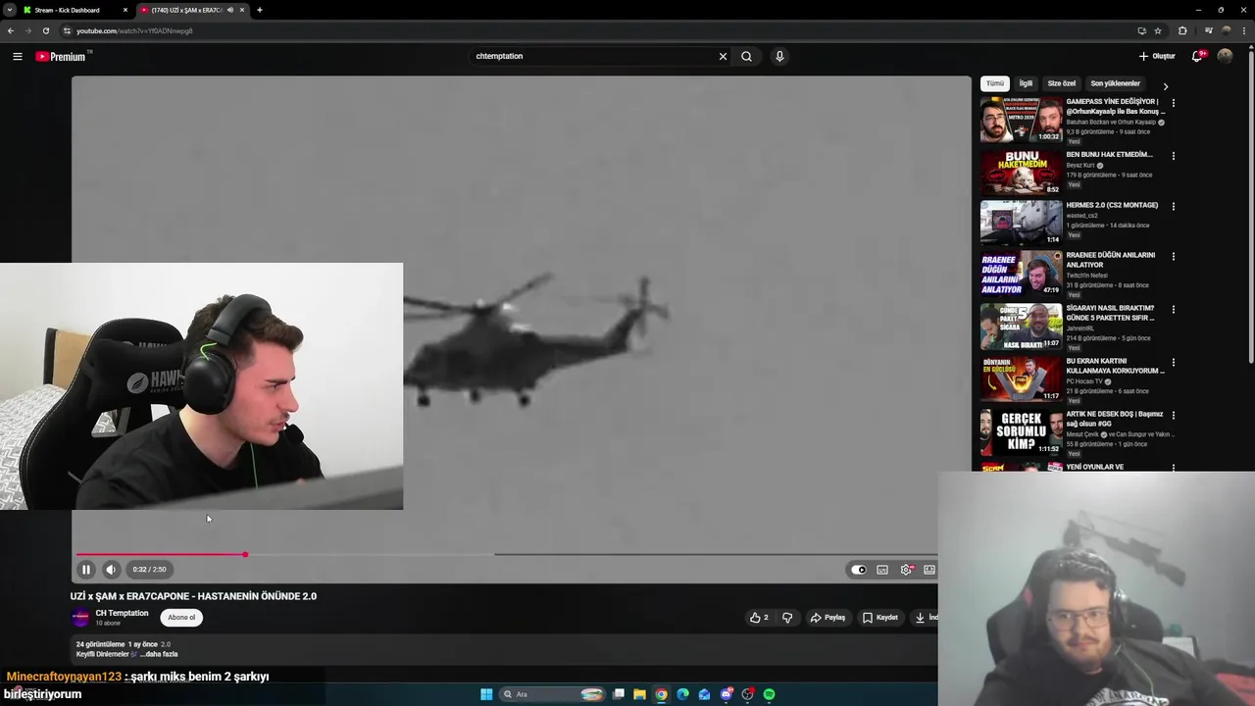Screen dimensions: 1255x706
Task: Subscribe with the Abone ol button
Action: tap(181, 618)
